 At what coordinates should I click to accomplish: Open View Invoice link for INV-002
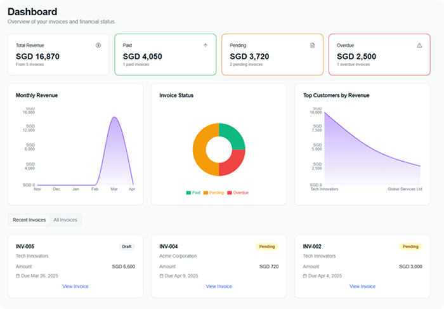pos(363,287)
